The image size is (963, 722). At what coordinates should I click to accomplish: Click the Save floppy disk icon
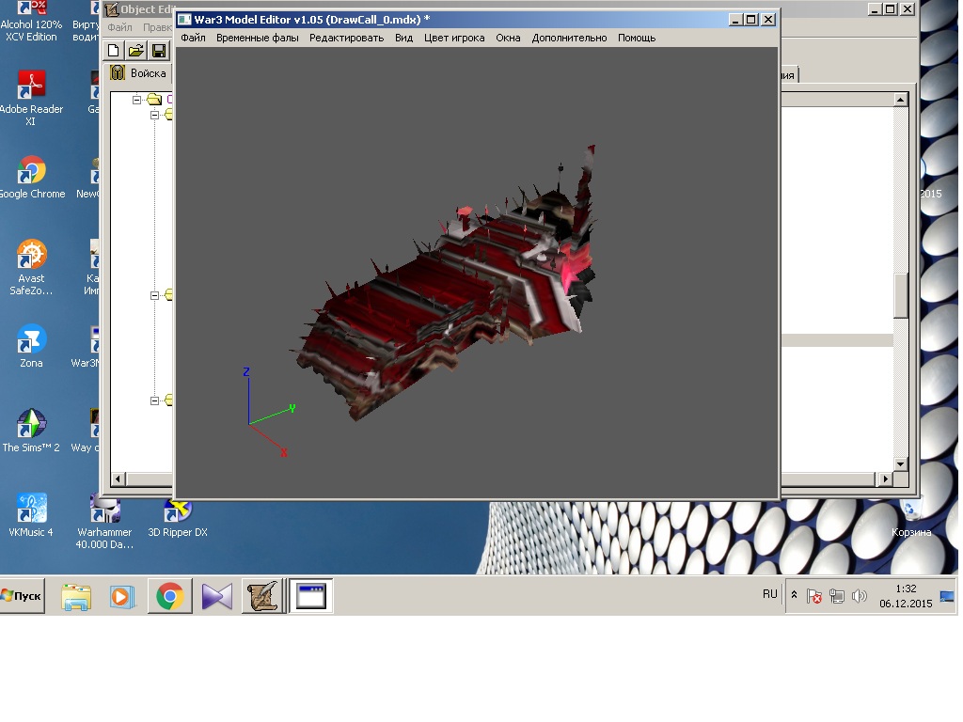pyautogui.click(x=159, y=50)
